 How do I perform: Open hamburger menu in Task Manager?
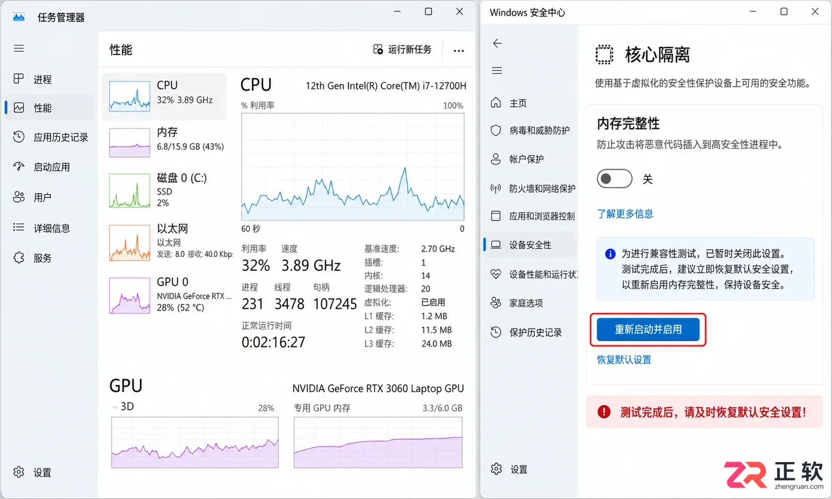coord(19,49)
